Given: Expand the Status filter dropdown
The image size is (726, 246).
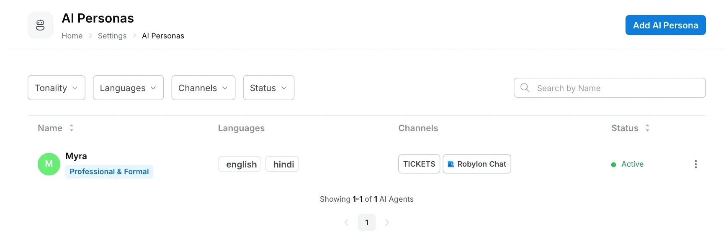Looking at the screenshot, I should click(x=269, y=88).
